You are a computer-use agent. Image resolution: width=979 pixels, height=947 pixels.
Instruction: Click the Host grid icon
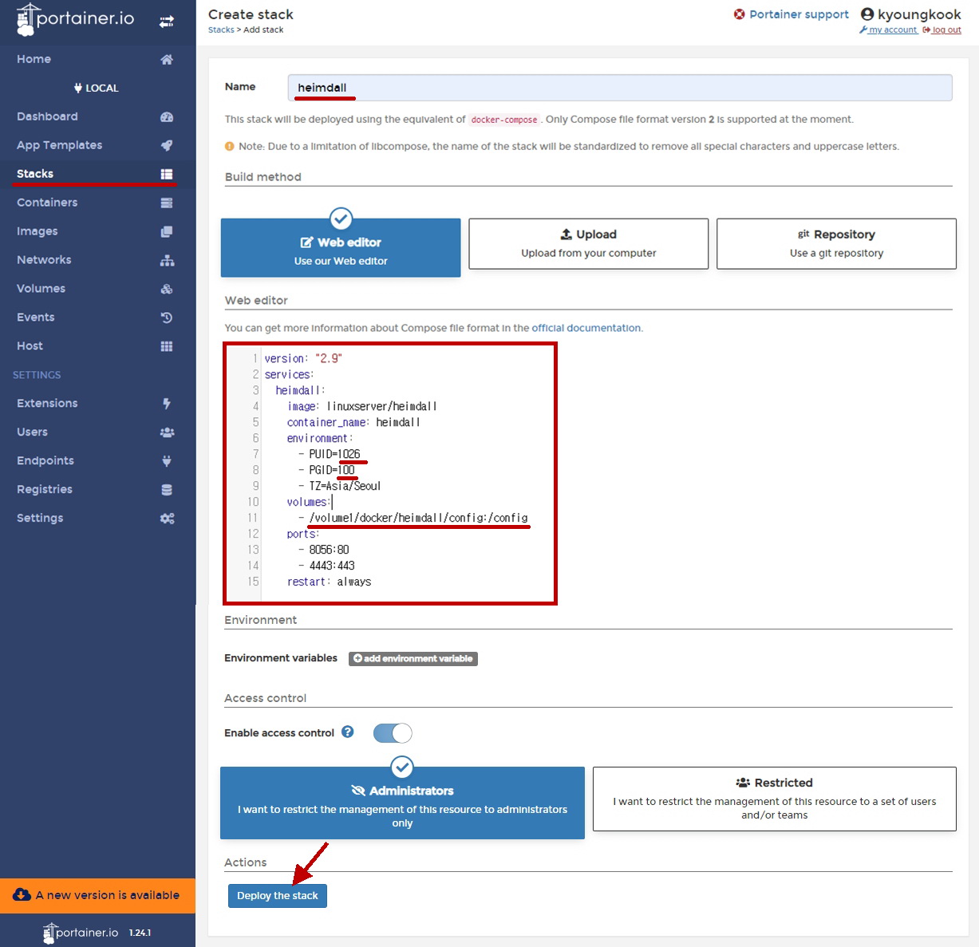click(167, 346)
